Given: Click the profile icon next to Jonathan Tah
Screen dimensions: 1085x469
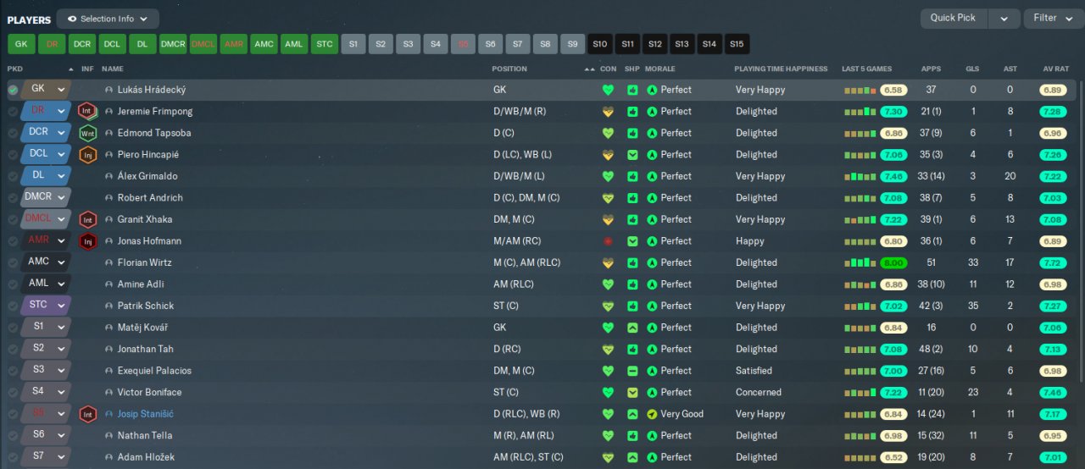Looking at the screenshot, I should pyautogui.click(x=108, y=349).
